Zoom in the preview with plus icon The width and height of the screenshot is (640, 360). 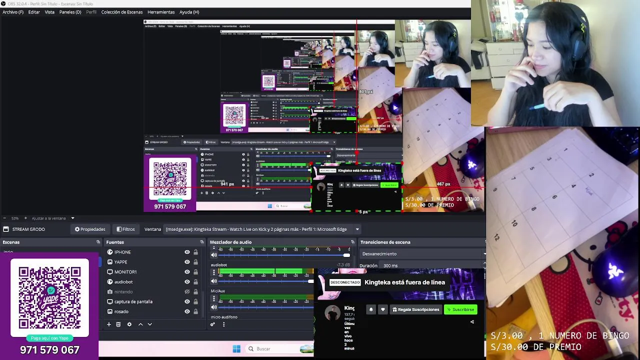(25, 218)
